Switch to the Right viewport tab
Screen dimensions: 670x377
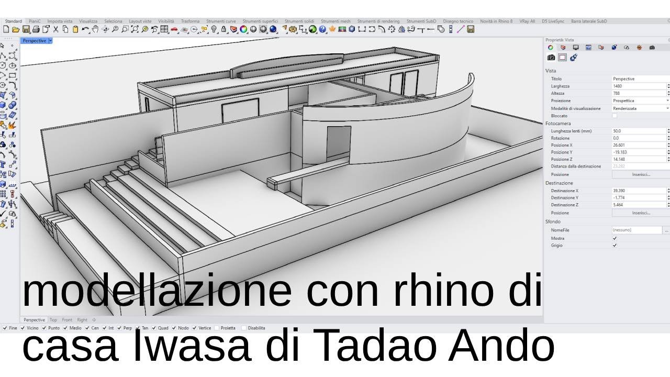82,320
